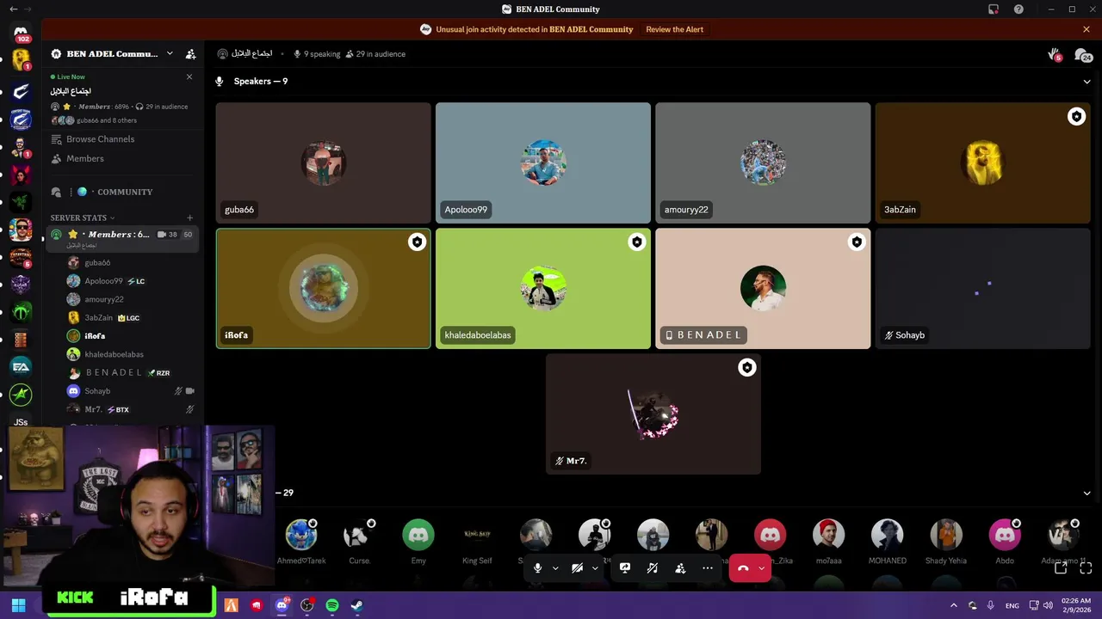The width and height of the screenshot is (1102, 619).
Task: Click the invite people icon beside server name
Action: click(x=190, y=53)
